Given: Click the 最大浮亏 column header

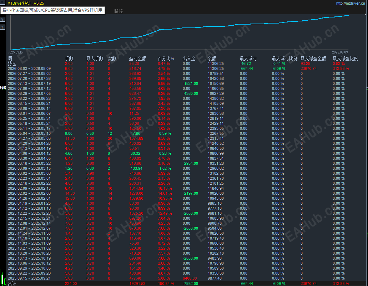Looking at the screenshot, I should tap(248, 58).
